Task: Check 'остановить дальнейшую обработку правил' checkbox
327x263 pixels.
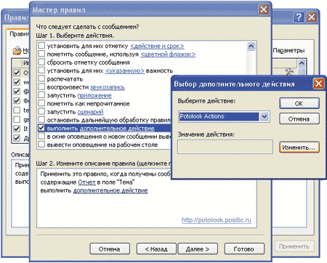Action: [41, 120]
